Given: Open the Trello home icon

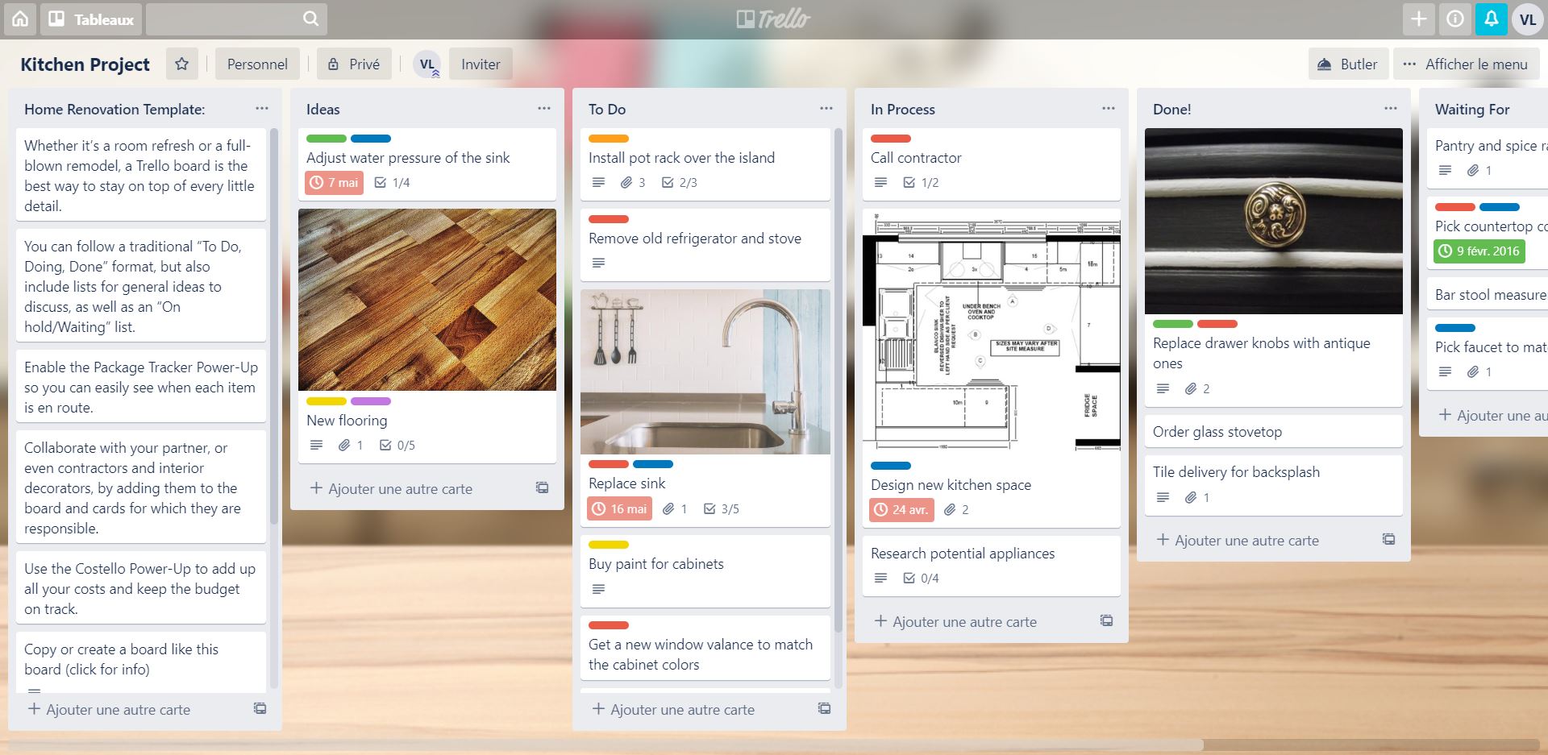Looking at the screenshot, I should pyautogui.click(x=19, y=19).
